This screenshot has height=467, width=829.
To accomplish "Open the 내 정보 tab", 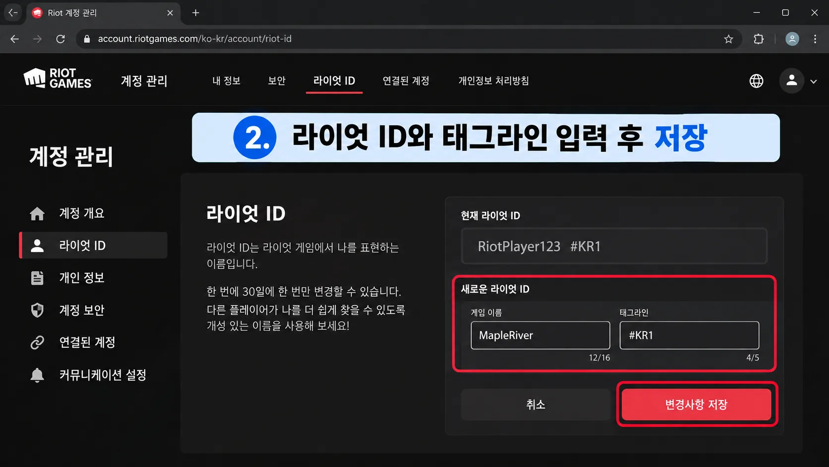I will tap(227, 81).
